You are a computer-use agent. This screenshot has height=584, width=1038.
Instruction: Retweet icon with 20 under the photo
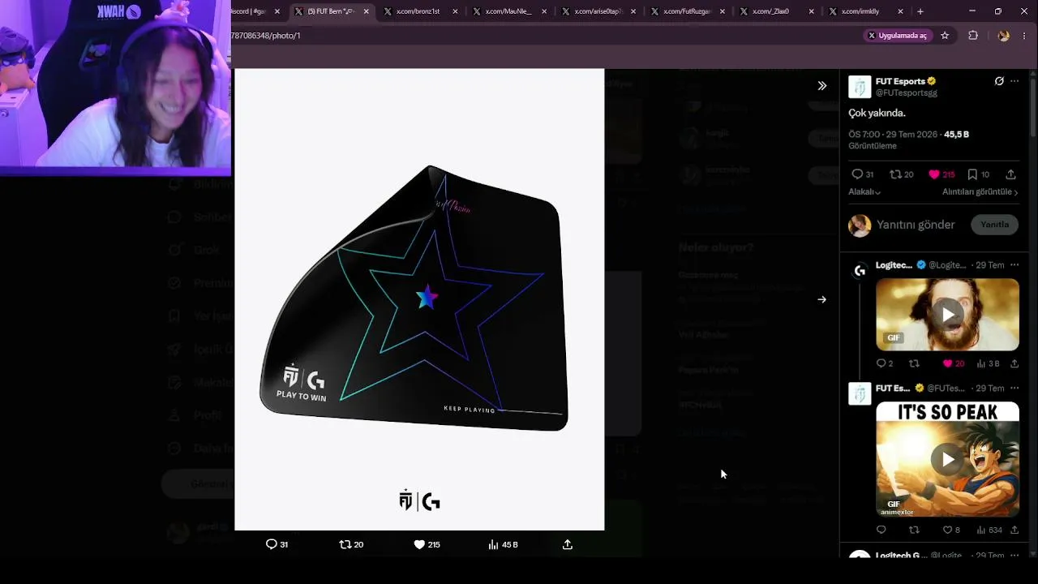click(x=351, y=544)
